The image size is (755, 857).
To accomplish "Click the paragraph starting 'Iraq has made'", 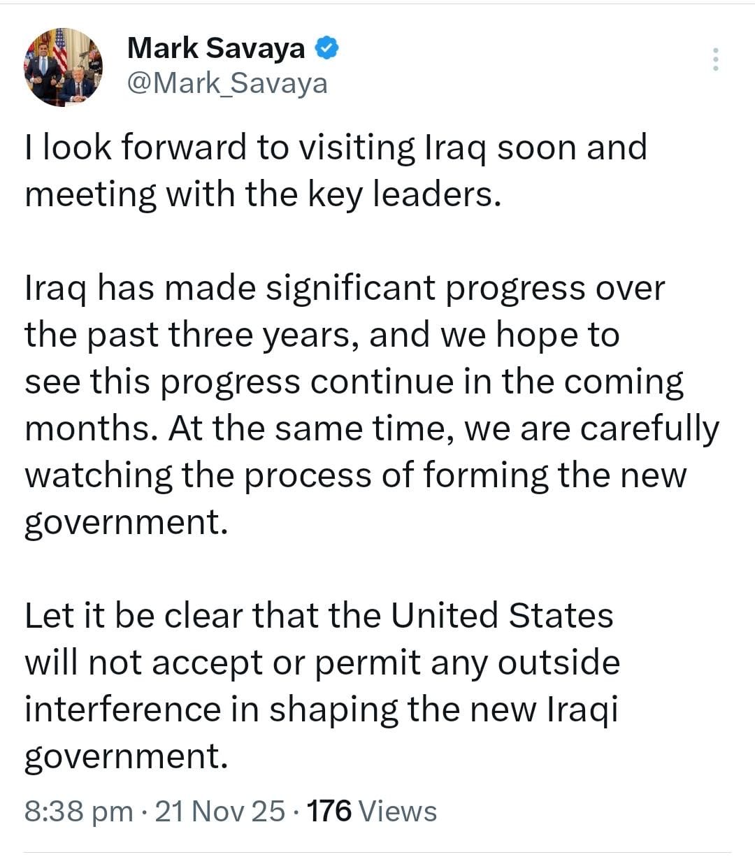I will [x=372, y=405].
